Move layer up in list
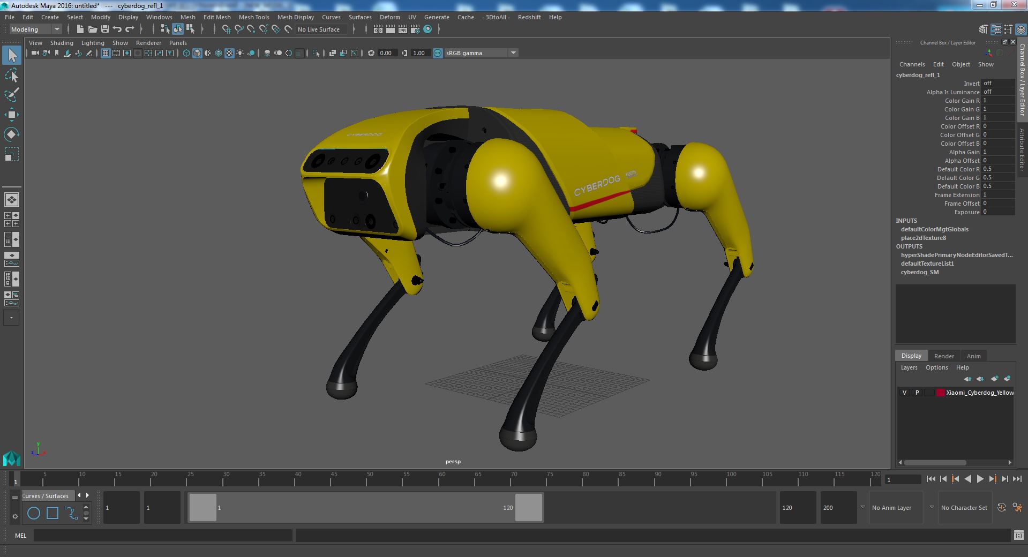1028x557 pixels. pos(967,379)
